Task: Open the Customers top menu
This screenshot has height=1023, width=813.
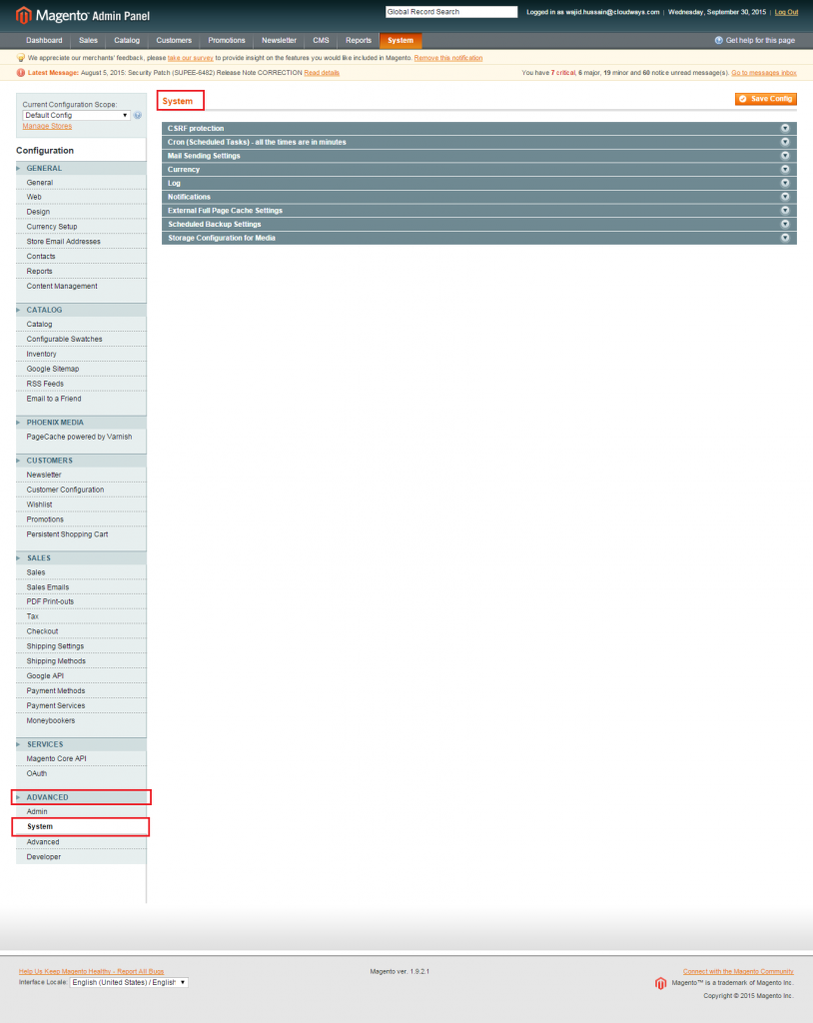Action: point(174,40)
